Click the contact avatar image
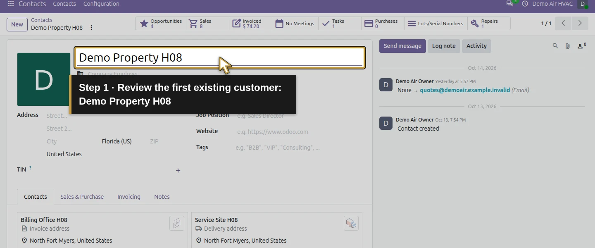This screenshot has height=248, width=595. [x=44, y=79]
